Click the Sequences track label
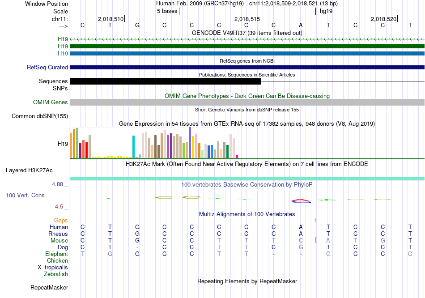425x298 pixels. (53, 81)
